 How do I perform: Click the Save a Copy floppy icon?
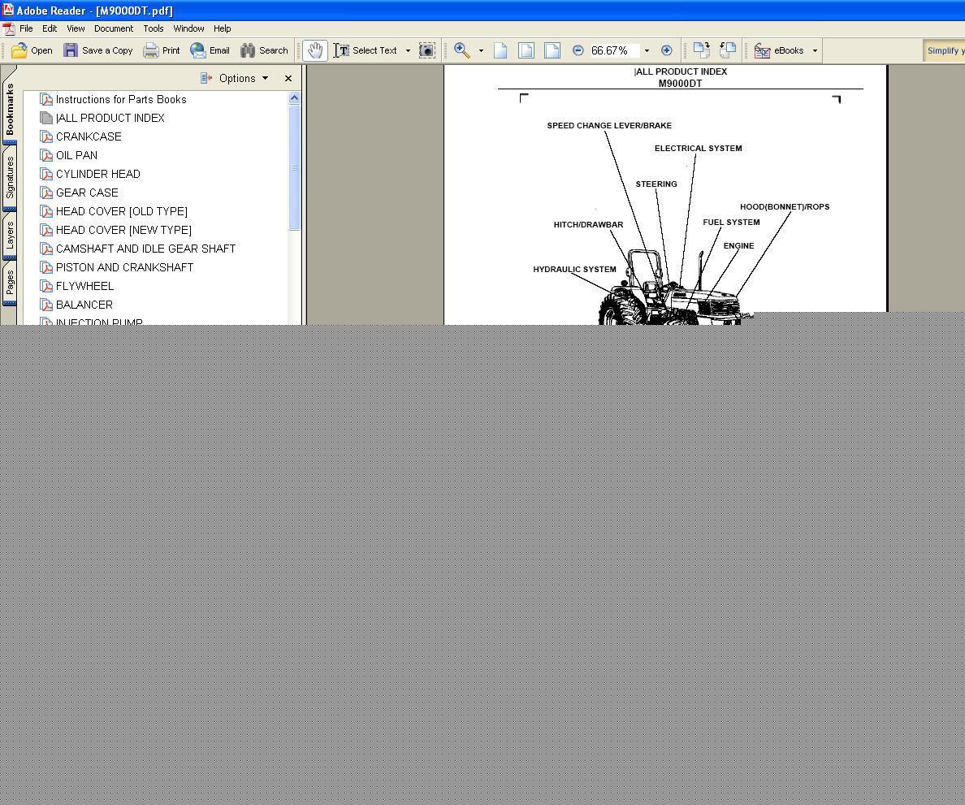coord(71,50)
